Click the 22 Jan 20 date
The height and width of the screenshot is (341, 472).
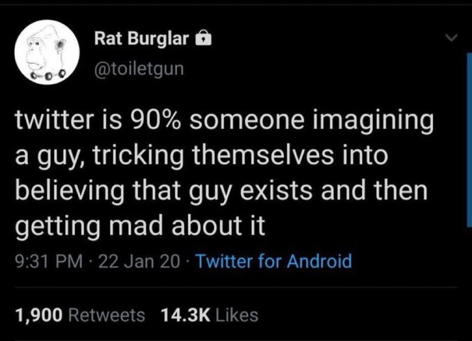tap(139, 261)
